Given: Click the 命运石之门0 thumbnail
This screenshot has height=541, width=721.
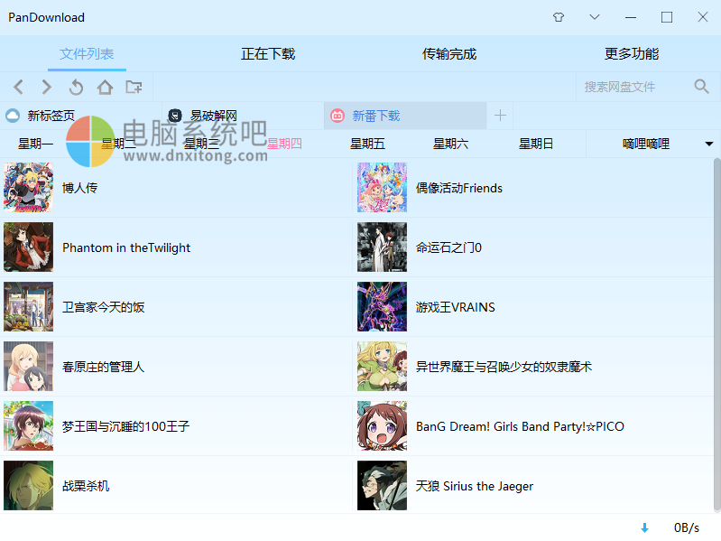Looking at the screenshot, I should [x=382, y=247].
